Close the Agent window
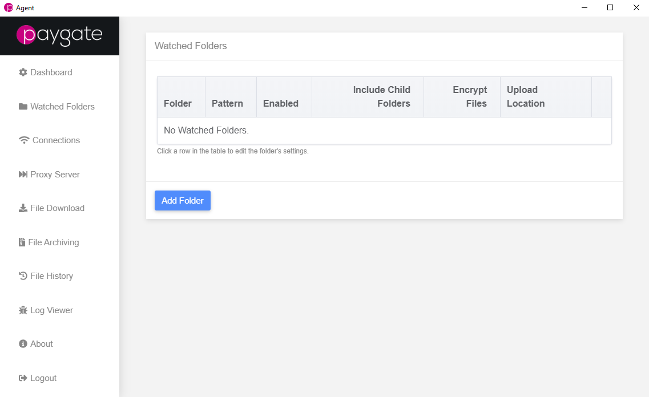Screen dimensions: 649x397 coord(636,7)
